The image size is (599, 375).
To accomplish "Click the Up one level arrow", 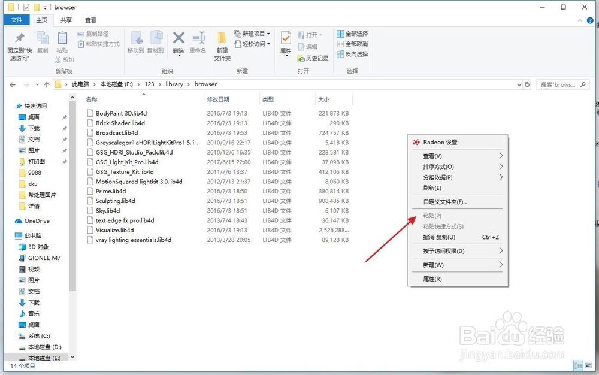I will click(47, 84).
